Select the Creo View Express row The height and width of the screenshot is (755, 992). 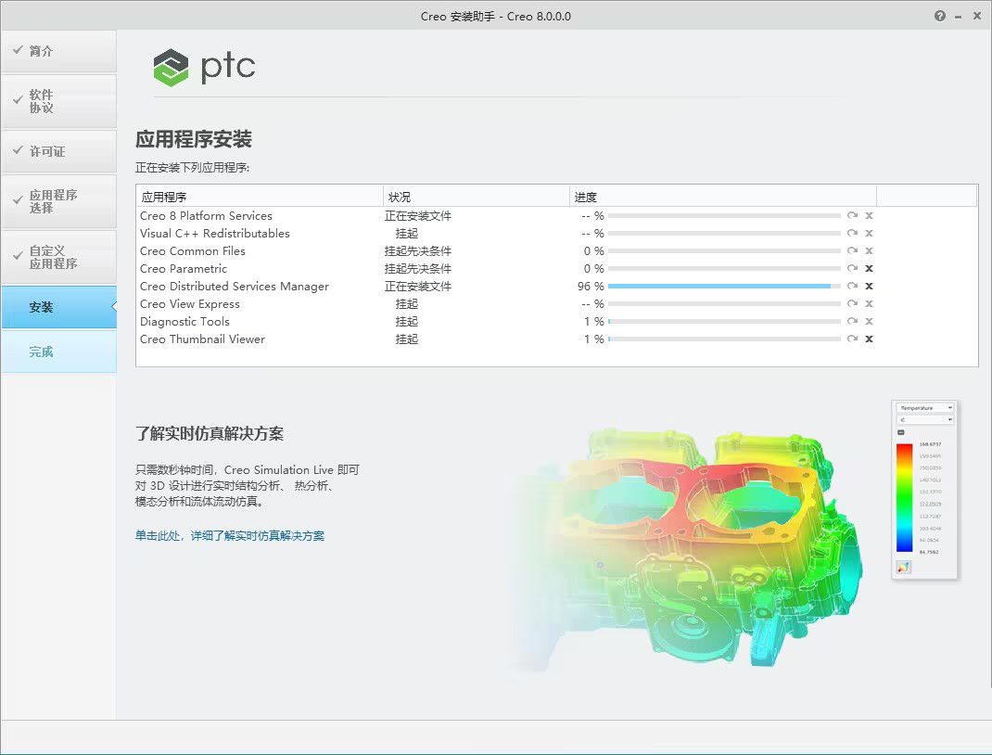click(x=557, y=304)
